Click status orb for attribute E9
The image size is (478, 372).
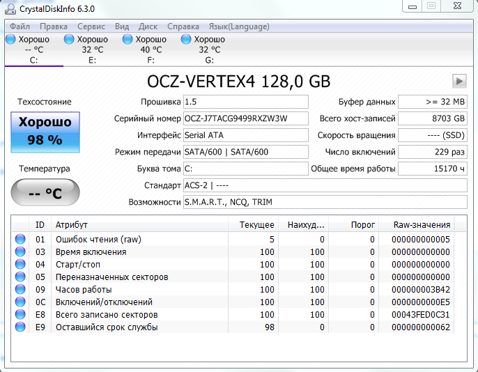click(x=20, y=327)
